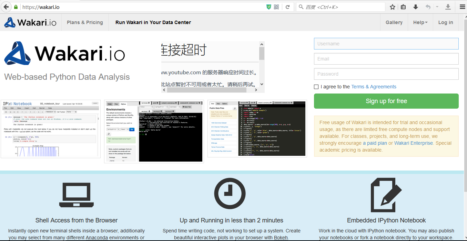Viewport: 467px width, 241px height.
Task: Click the Wakari.io triangle logo in the header
Action: click(x=10, y=22)
